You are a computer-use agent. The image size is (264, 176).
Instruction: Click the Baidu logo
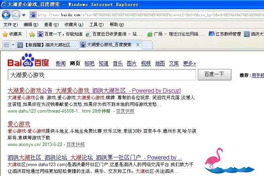(x=28, y=60)
